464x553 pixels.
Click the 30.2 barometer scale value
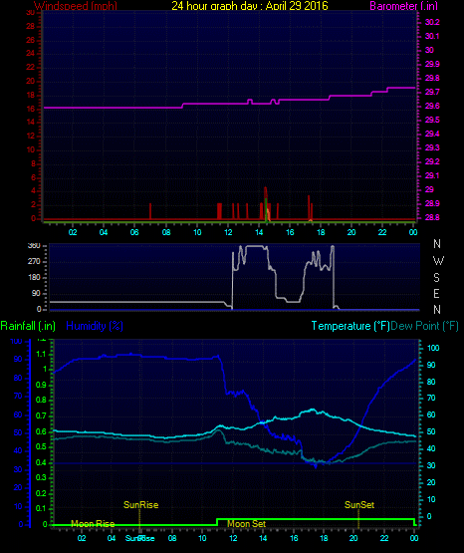tap(432, 22)
